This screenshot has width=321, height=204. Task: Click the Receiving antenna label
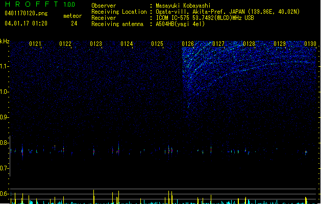pyautogui.click(x=117, y=24)
